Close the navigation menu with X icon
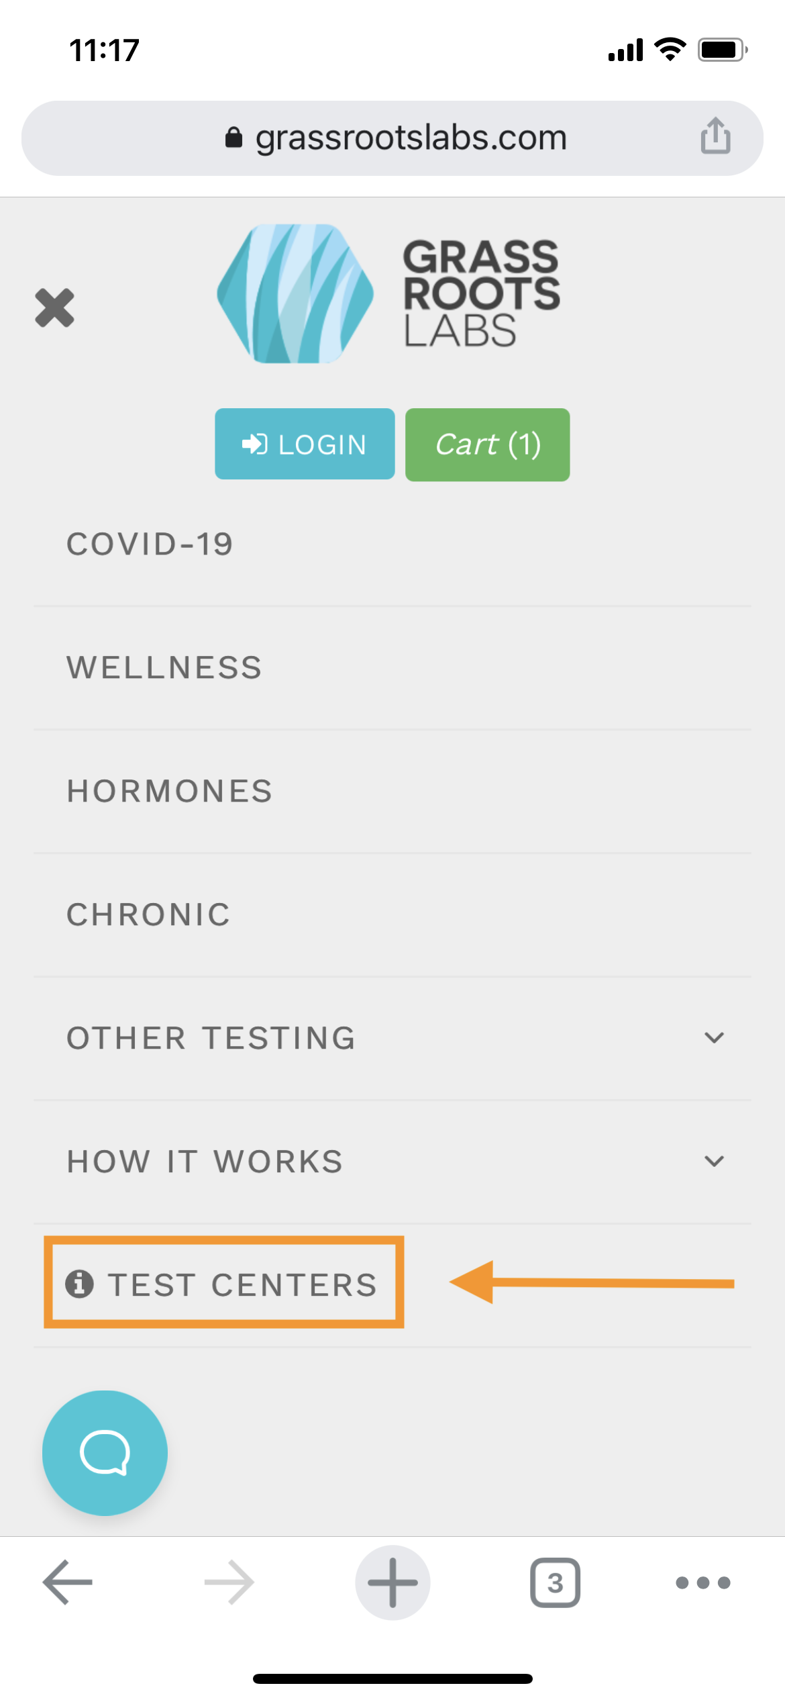This screenshot has height=1700, width=785. click(54, 308)
